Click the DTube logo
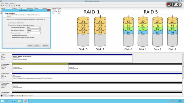Image resolution: width=184 pixels, height=103 pixels. (x=174, y=4)
